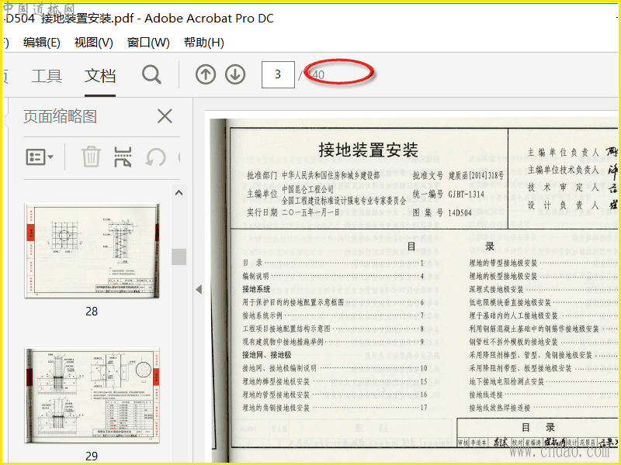Click the document heading 接地装置安装

(x=368, y=150)
